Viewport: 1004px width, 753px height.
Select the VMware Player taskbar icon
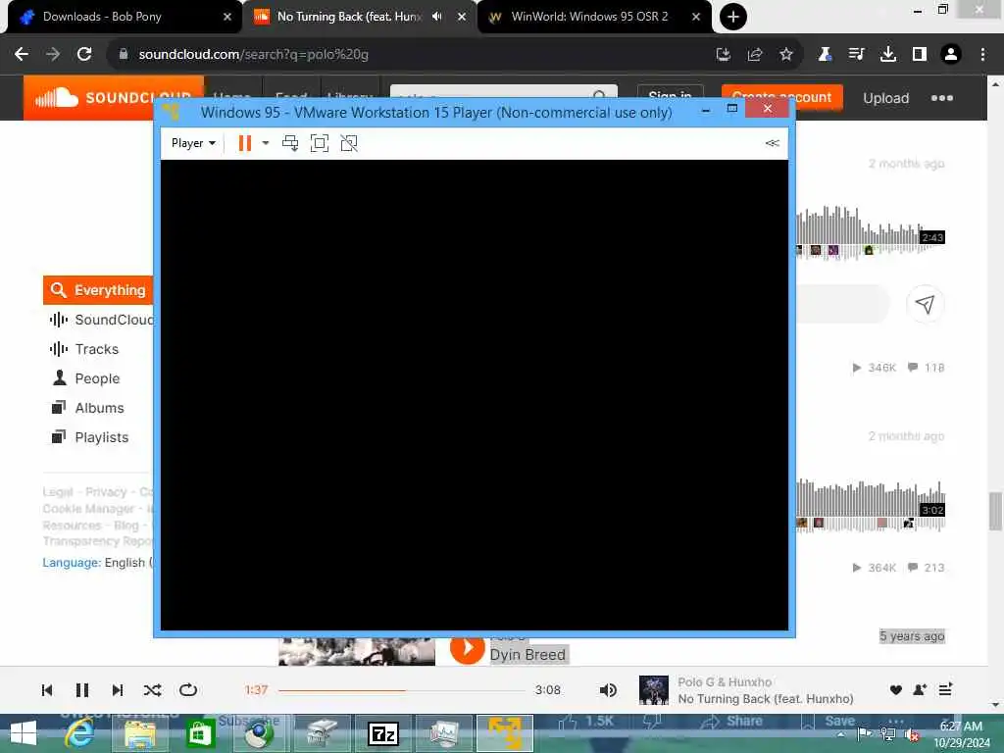[x=505, y=733]
